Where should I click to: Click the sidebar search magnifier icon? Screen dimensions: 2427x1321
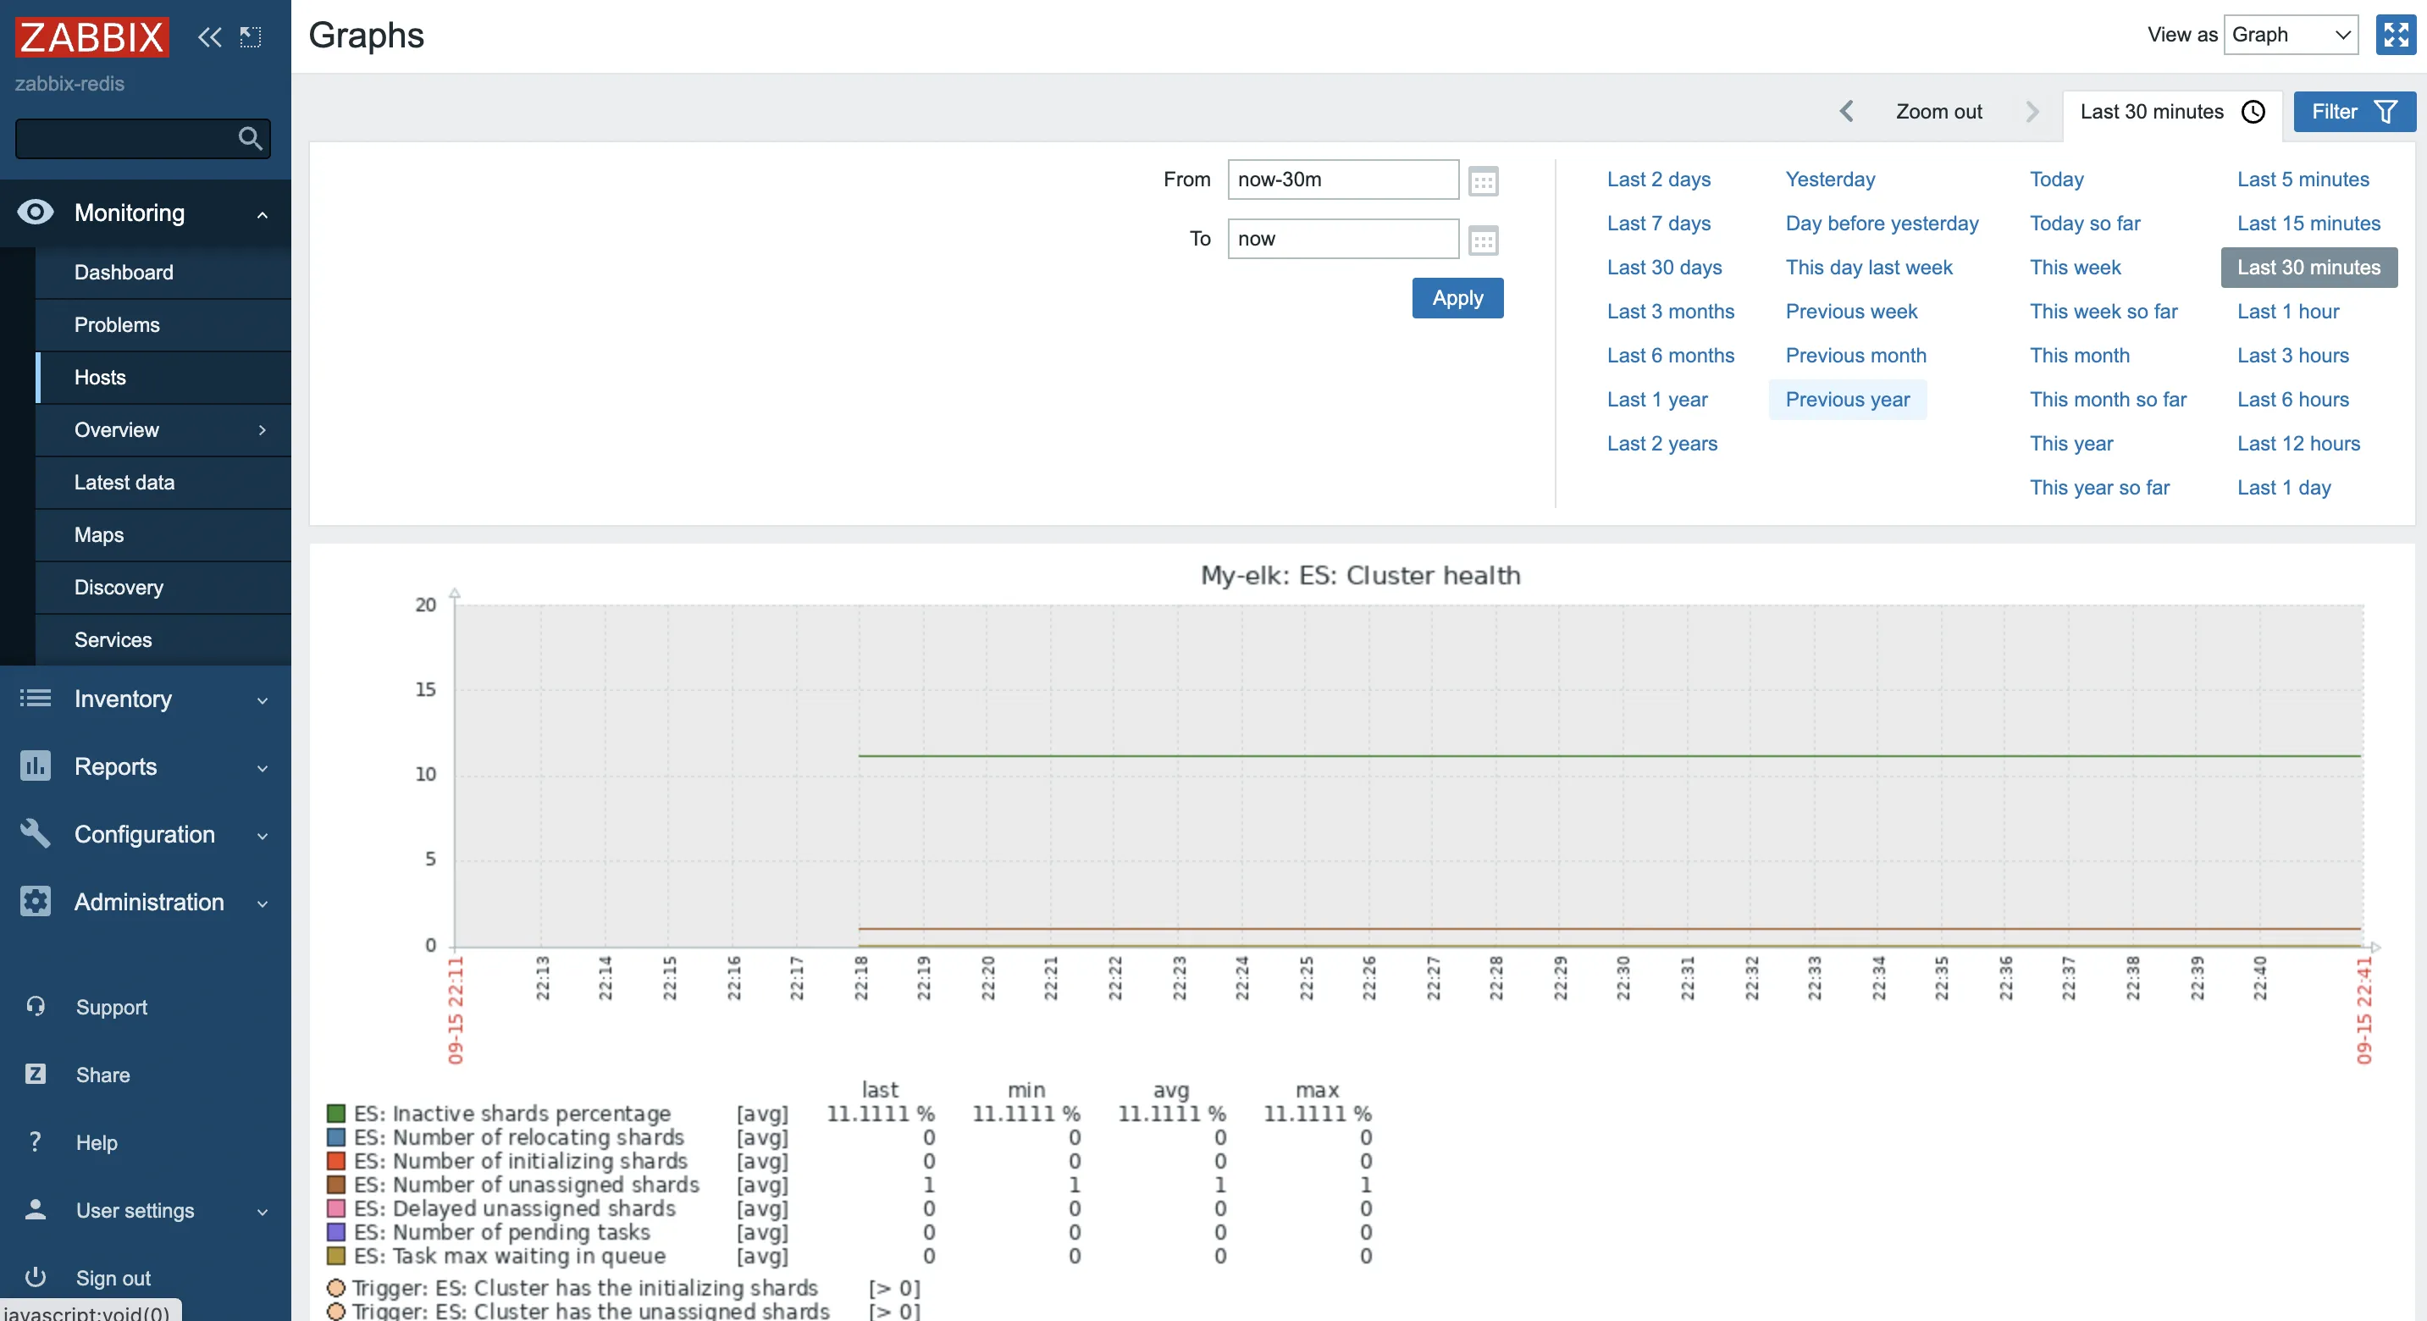point(250,139)
